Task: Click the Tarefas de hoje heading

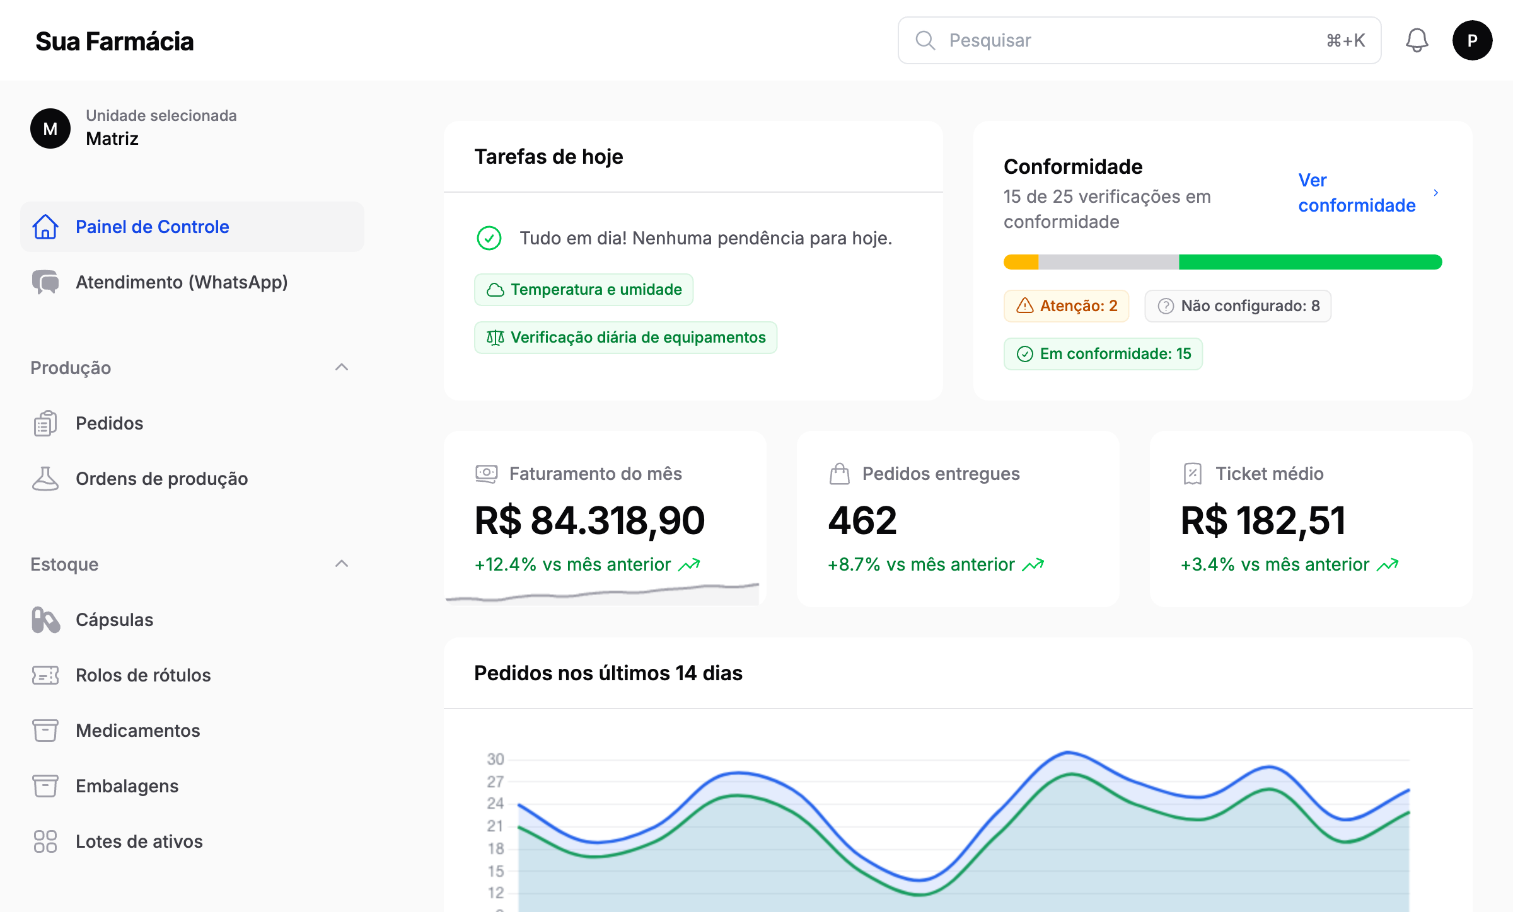Action: 548,156
